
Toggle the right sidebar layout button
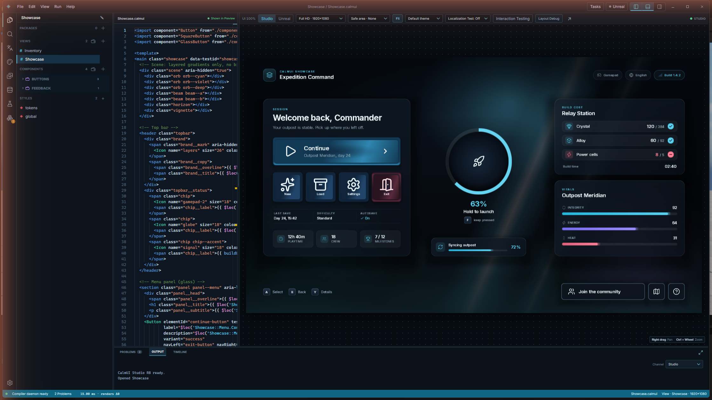pyautogui.click(x=660, y=7)
